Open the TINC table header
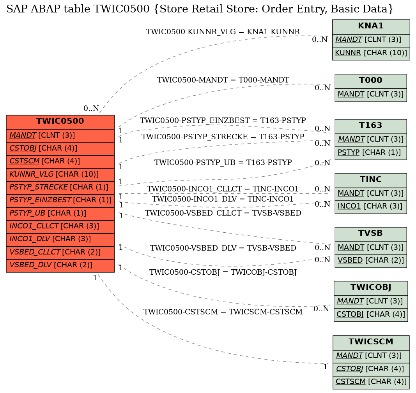The height and width of the screenshot is (393, 416). 371,180
